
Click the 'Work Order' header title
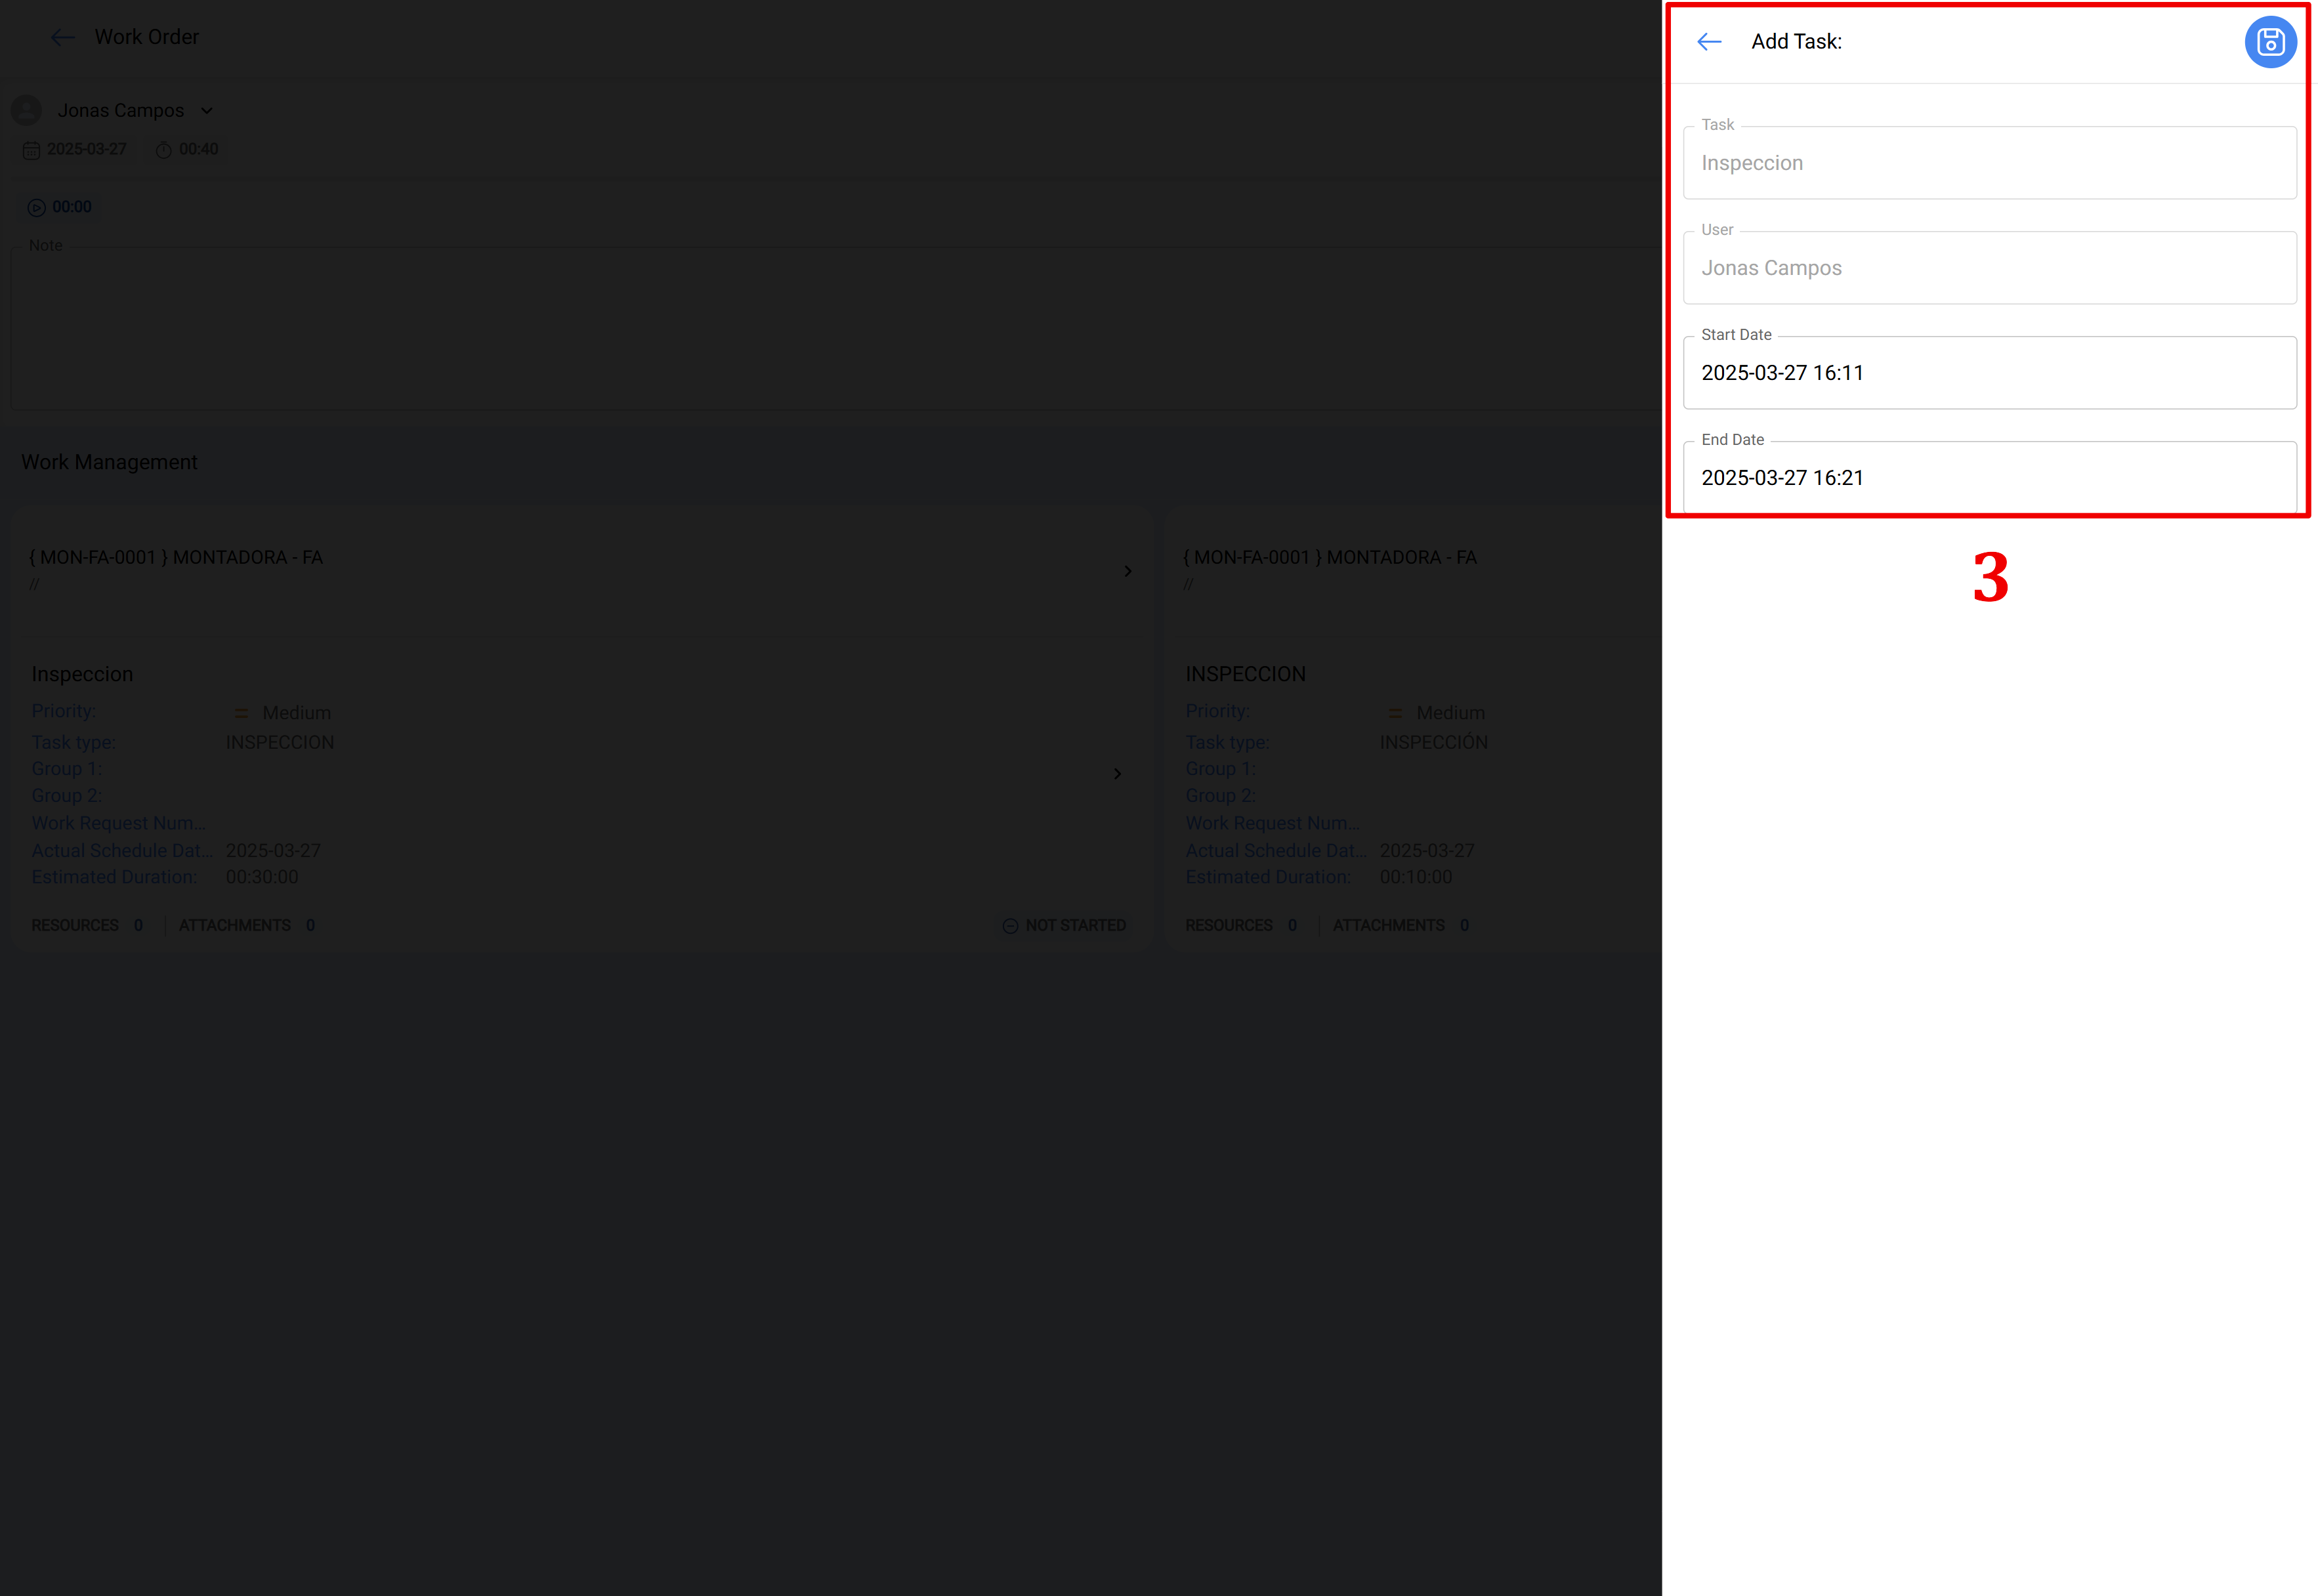click(x=147, y=37)
